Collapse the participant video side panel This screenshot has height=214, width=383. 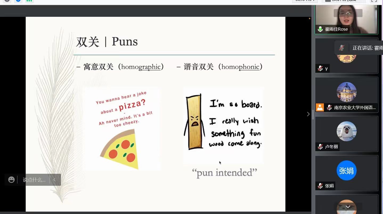[x=308, y=114]
